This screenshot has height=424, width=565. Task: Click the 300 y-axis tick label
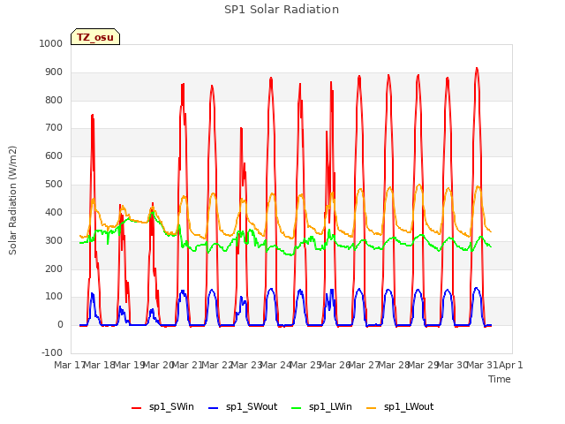[x=54, y=240]
